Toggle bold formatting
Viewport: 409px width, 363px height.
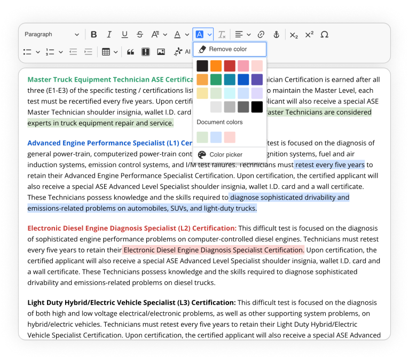coord(93,34)
